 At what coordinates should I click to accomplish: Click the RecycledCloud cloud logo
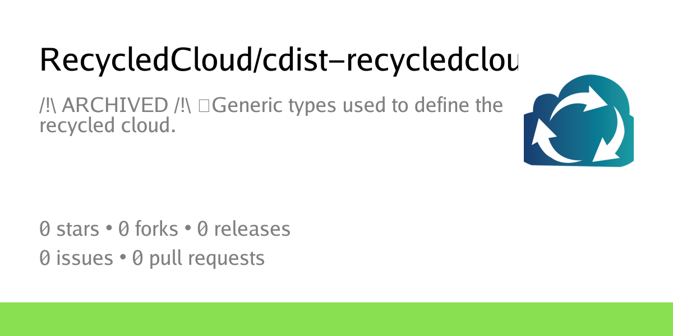coord(578,121)
